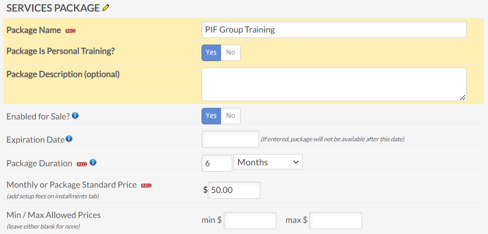Click inside the Package Description textarea
This screenshot has height=234, width=488.
click(x=334, y=84)
